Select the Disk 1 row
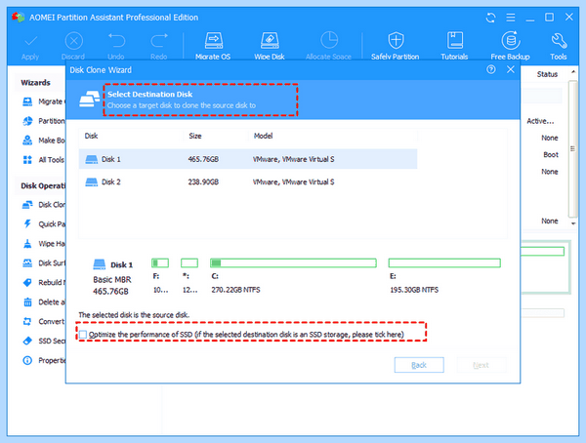This screenshot has width=586, height=443. [248, 159]
